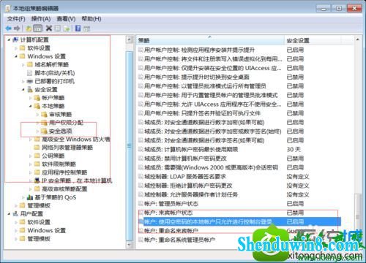Sort by the 策略 column header

pos(211,40)
